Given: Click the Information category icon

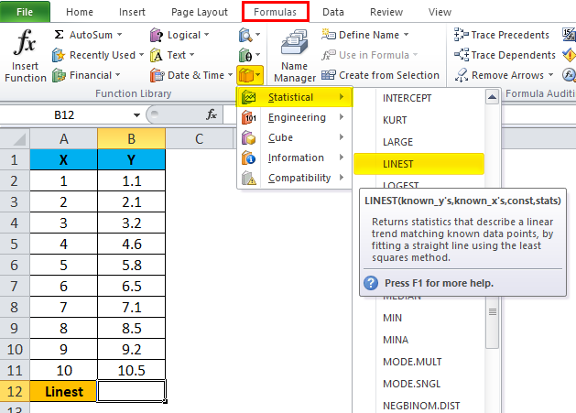Looking at the screenshot, I should pyautogui.click(x=249, y=158).
